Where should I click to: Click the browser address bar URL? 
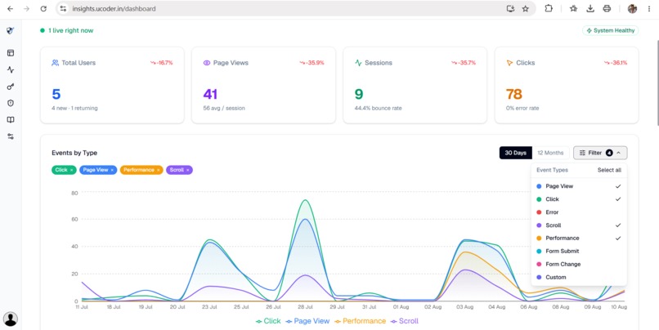point(114,8)
